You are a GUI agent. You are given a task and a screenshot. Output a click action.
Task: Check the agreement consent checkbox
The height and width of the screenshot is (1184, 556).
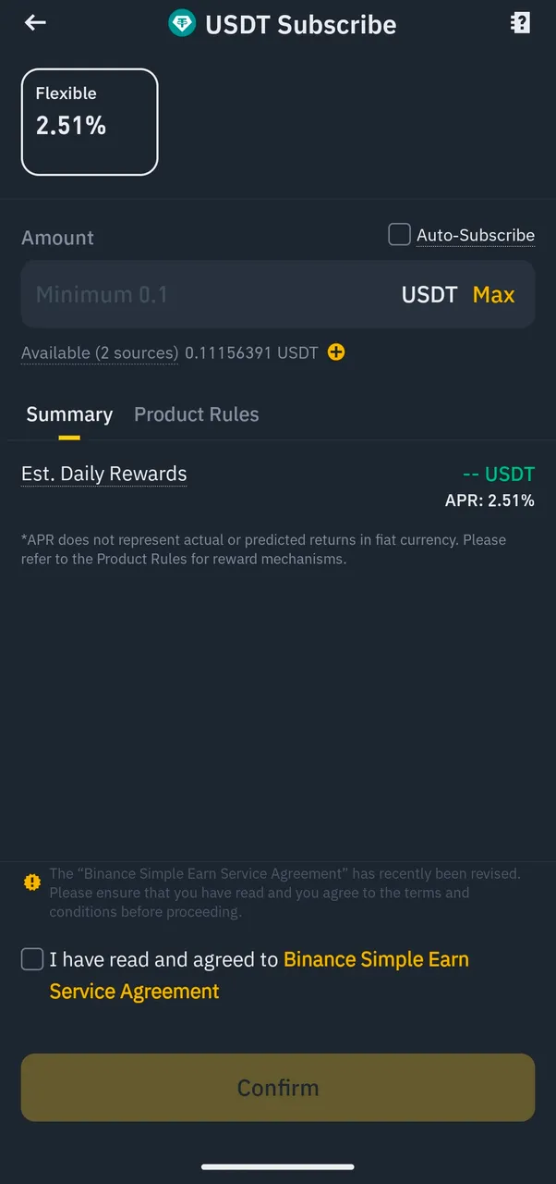coord(32,960)
